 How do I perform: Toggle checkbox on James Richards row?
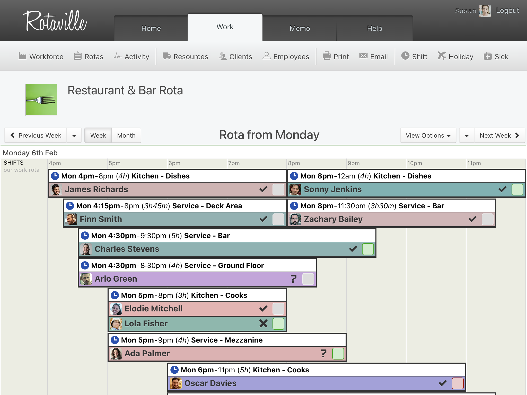click(x=278, y=190)
